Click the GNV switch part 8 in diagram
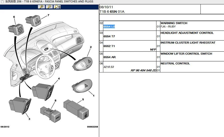 click(x=51, y=114)
